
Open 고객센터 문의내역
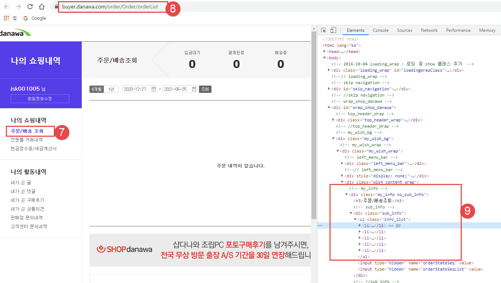[x=29, y=226]
